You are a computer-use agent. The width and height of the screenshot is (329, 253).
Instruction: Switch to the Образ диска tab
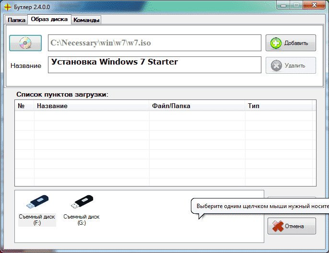(49, 20)
